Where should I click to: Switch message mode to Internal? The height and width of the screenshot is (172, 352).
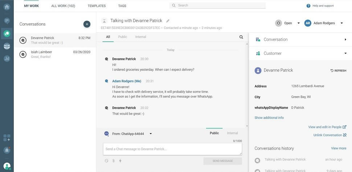pyautogui.click(x=232, y=133)
